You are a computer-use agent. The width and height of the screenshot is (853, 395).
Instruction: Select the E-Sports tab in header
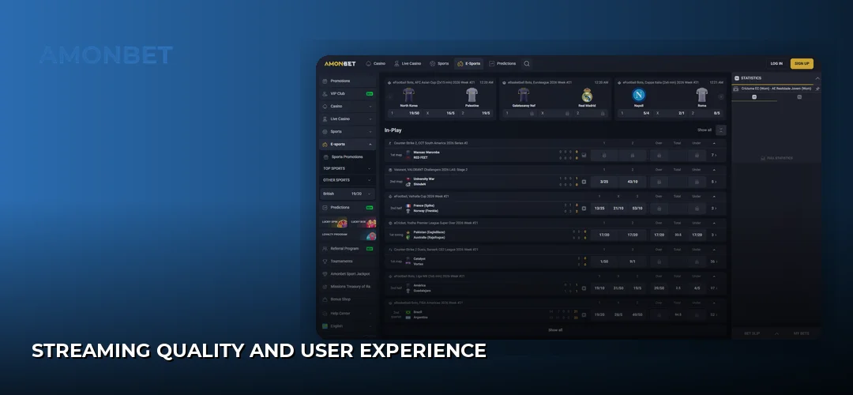[469, 64]
